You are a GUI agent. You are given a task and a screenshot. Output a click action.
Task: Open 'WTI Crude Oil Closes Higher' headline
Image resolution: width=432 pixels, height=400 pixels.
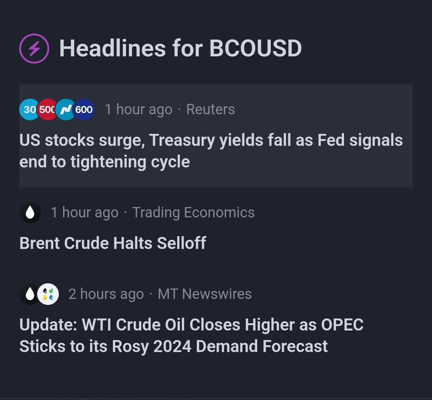pyautogui.click(x=192, y=335)
